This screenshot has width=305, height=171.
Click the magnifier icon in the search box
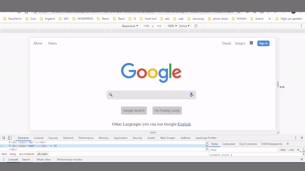point(111,95)
